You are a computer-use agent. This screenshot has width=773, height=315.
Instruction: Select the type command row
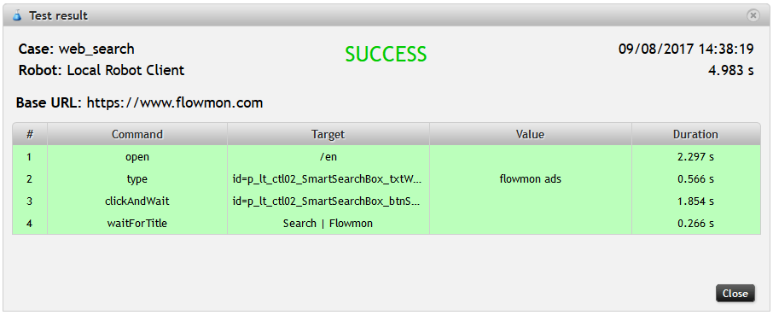point(386,179)
